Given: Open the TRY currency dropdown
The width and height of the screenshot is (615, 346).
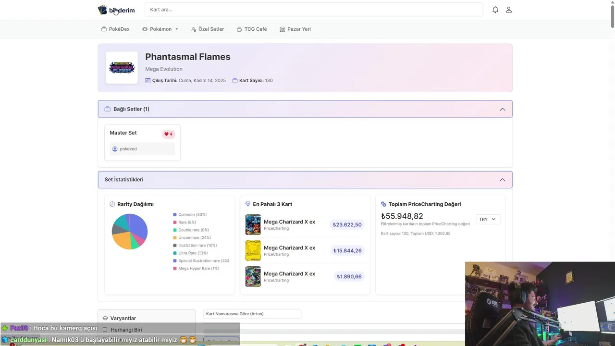Looking at the screenshot, I should click(488, 219).
